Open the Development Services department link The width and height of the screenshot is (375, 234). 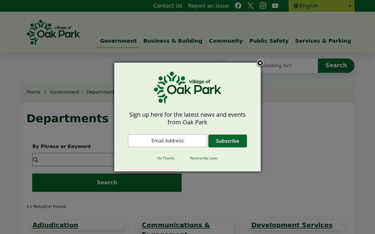click(292, 225)
